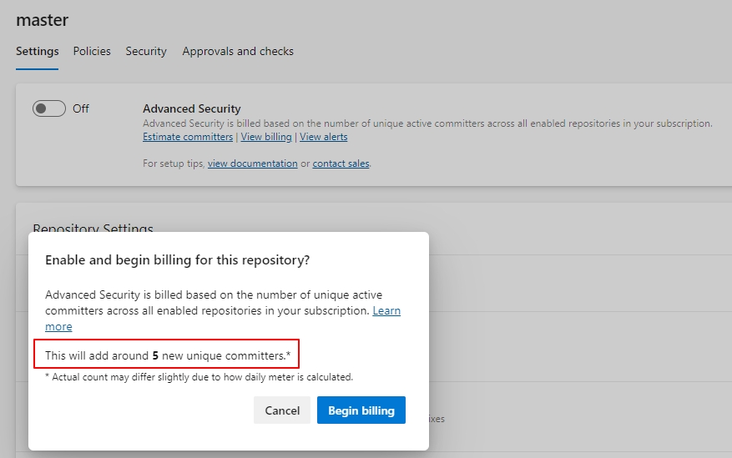The height and width of the screenshot is (458, 732).
Task: Click the contact sales link
Action: (341, 164)
